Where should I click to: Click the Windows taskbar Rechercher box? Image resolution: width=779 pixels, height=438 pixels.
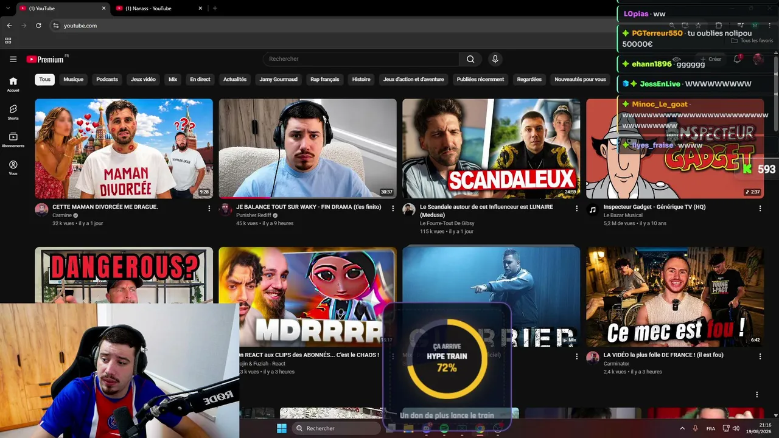tap(336, 428)
